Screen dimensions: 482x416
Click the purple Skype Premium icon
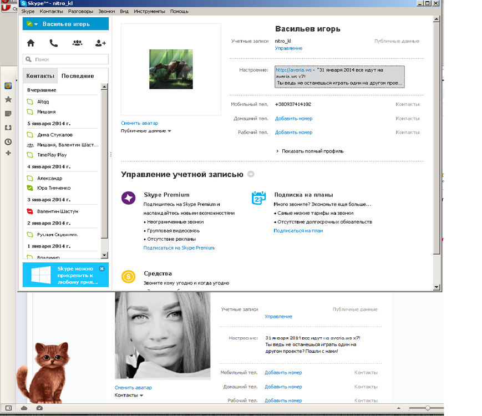tap(128, 198)
